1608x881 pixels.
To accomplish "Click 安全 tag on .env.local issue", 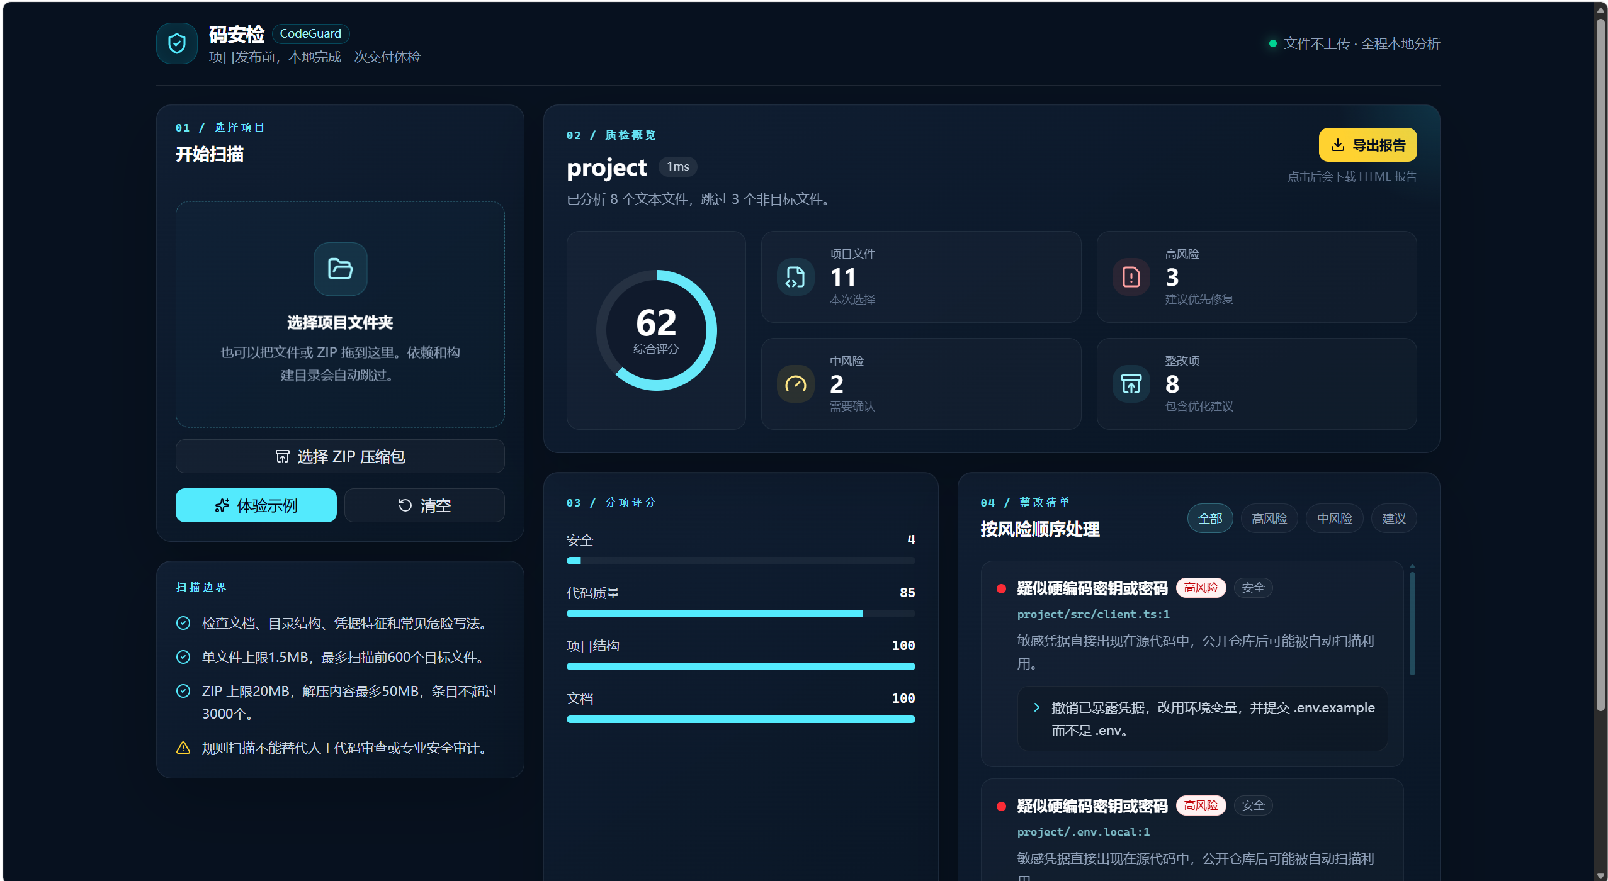I will 1253,805.
